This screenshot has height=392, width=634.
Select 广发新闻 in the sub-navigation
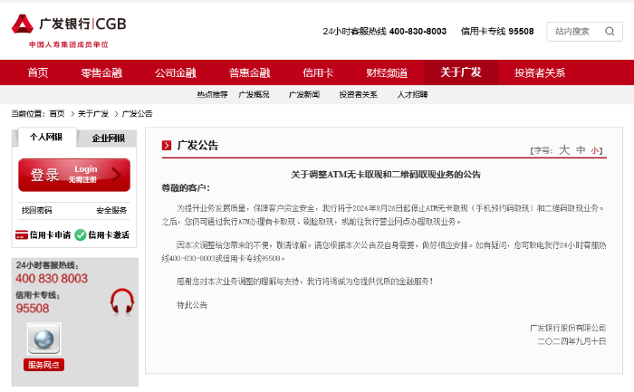pos(304,94)
